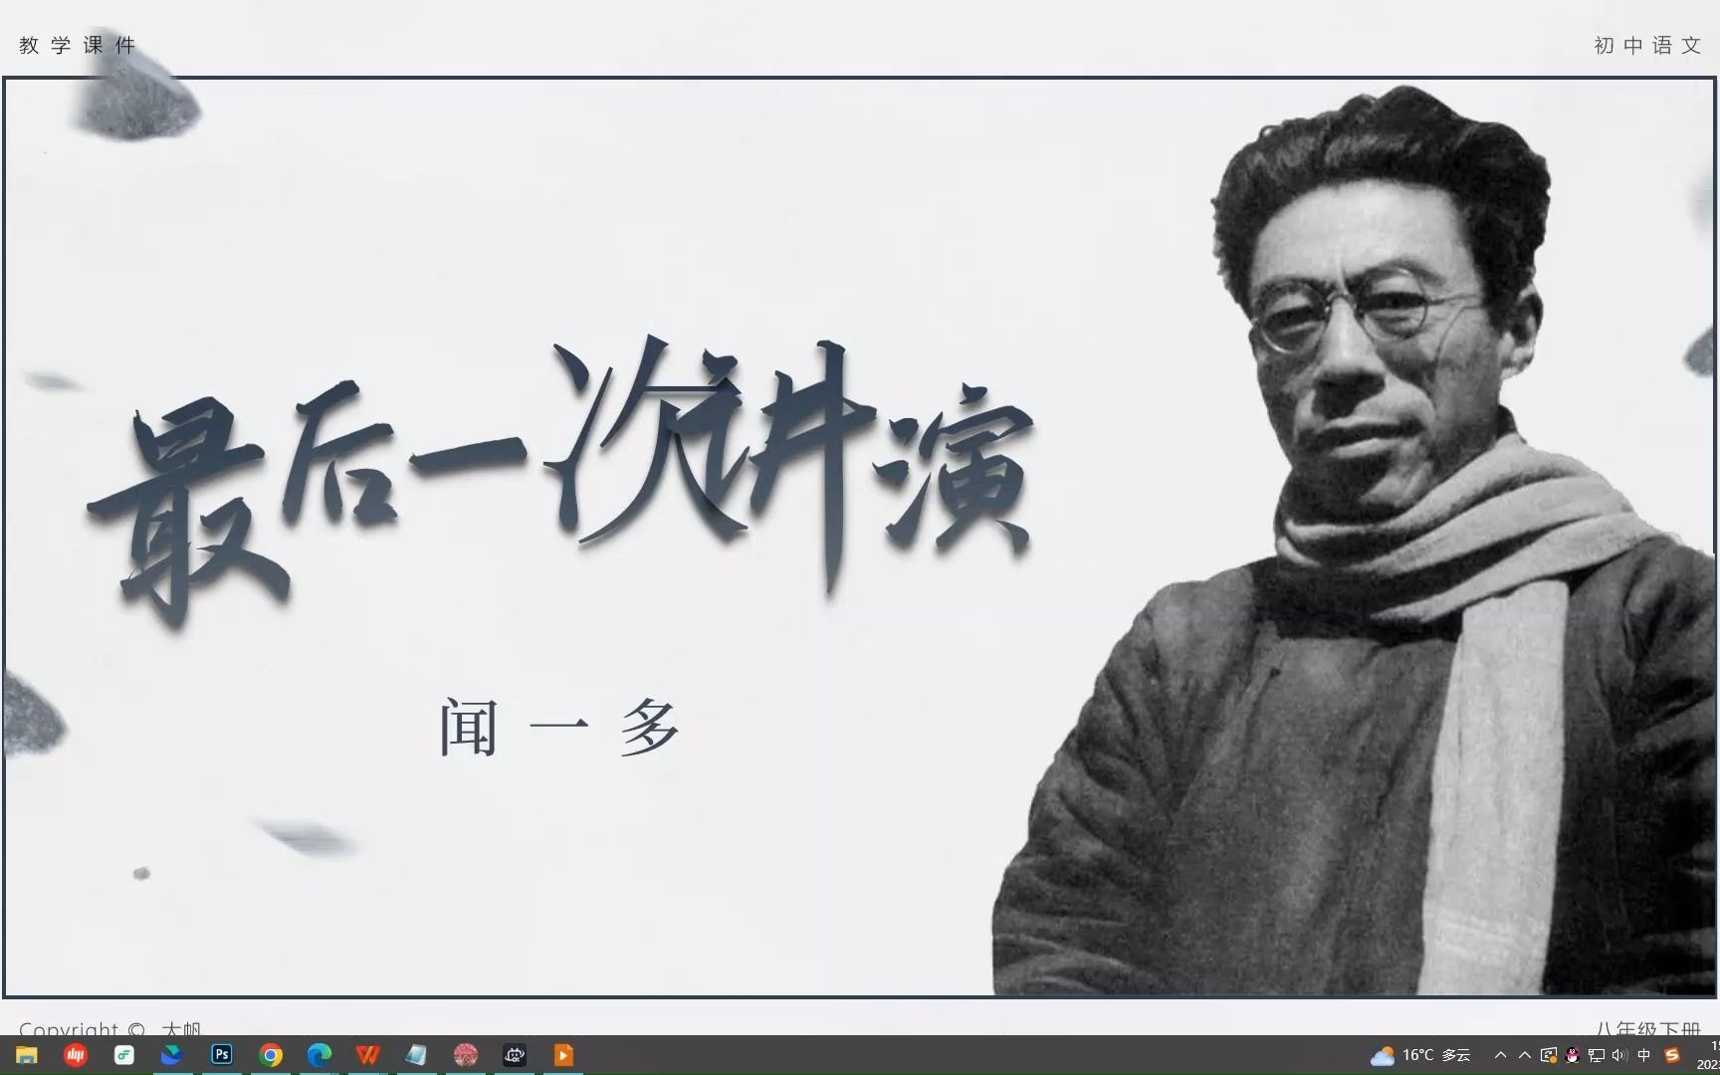Open the volume slider from the speaker icon

(x=1620, y=1055)
